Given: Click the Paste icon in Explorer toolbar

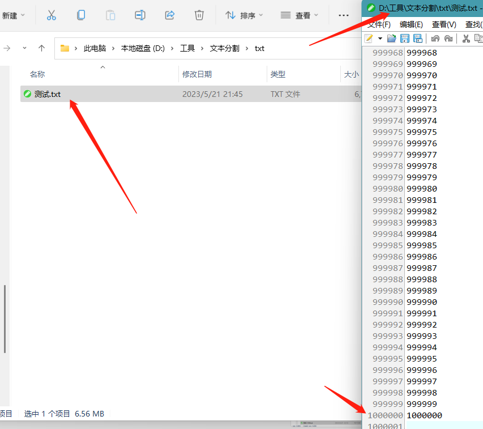Looking at the screenshot, I should coord(110,15).
